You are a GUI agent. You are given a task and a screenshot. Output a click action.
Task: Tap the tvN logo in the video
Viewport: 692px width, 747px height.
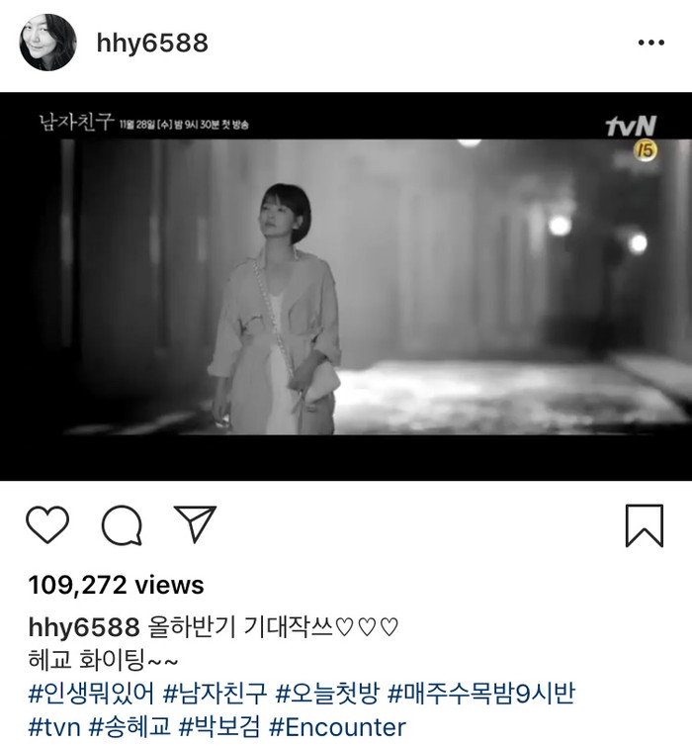tap(631, 126)
